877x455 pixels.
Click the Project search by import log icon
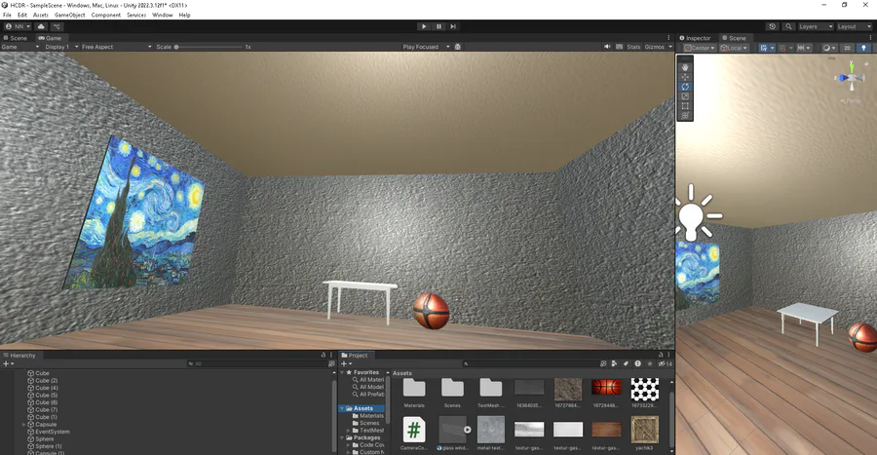pyautogui.click(x=637, y=363)
